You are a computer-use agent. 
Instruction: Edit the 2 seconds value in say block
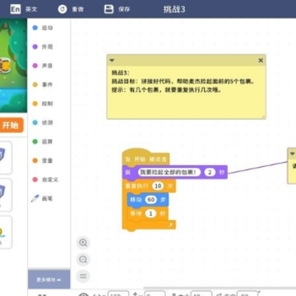(x=210, y=172)
